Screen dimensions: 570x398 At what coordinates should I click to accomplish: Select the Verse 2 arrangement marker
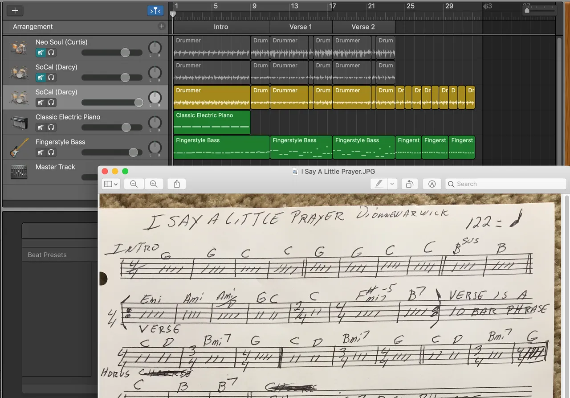(x=363, y=27)
